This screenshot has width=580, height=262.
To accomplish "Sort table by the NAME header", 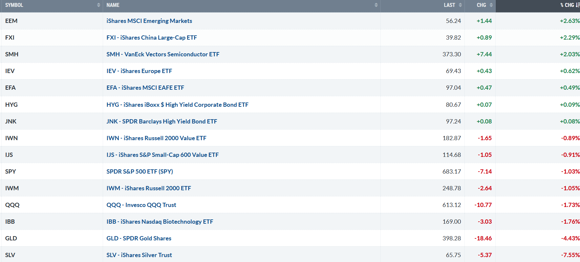I will (x=113, y=5).
